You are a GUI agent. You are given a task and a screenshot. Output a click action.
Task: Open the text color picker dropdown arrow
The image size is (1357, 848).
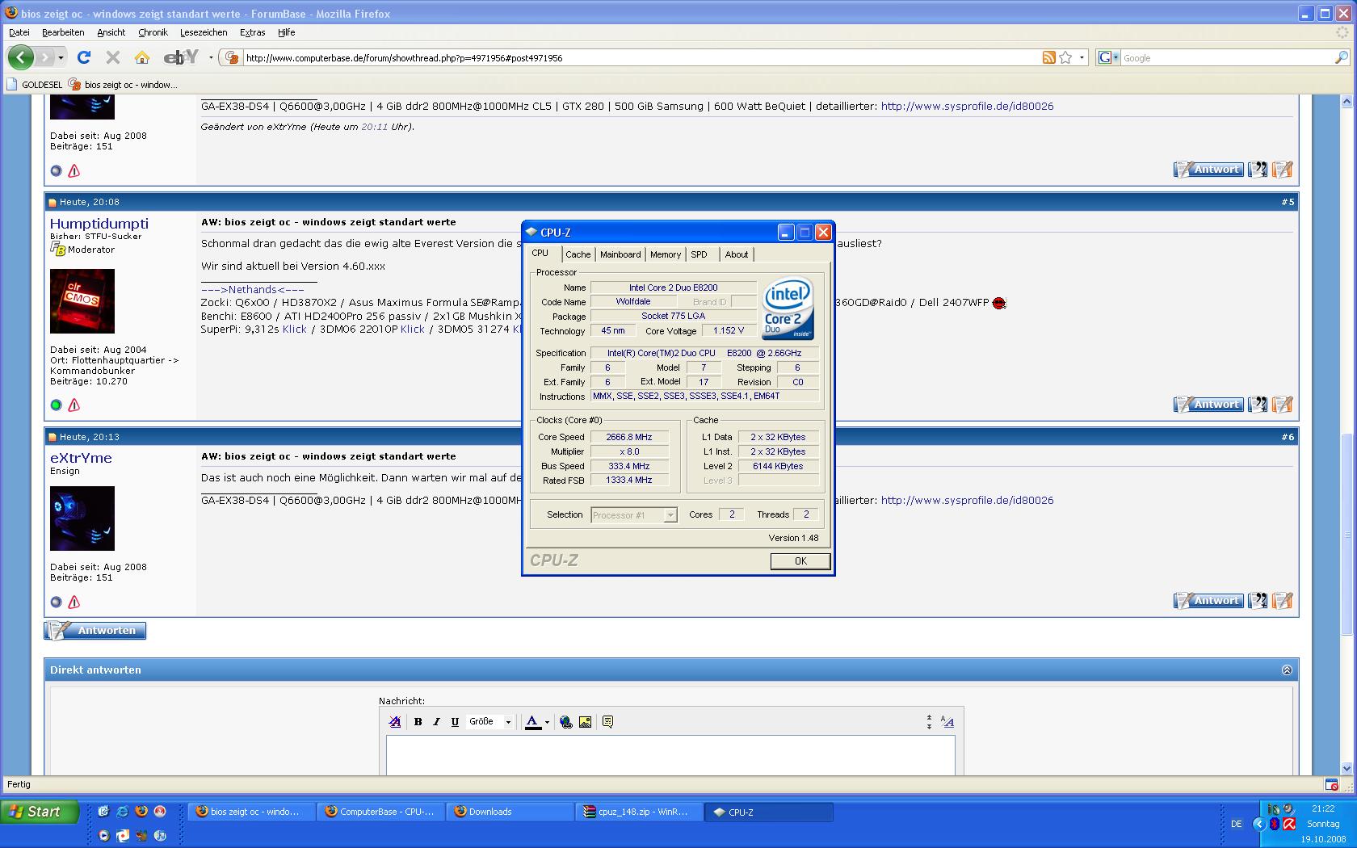(x=547, y=722)
